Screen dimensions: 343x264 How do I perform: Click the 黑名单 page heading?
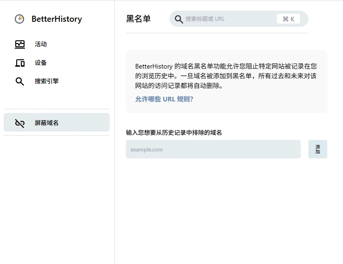pos(138,19)
